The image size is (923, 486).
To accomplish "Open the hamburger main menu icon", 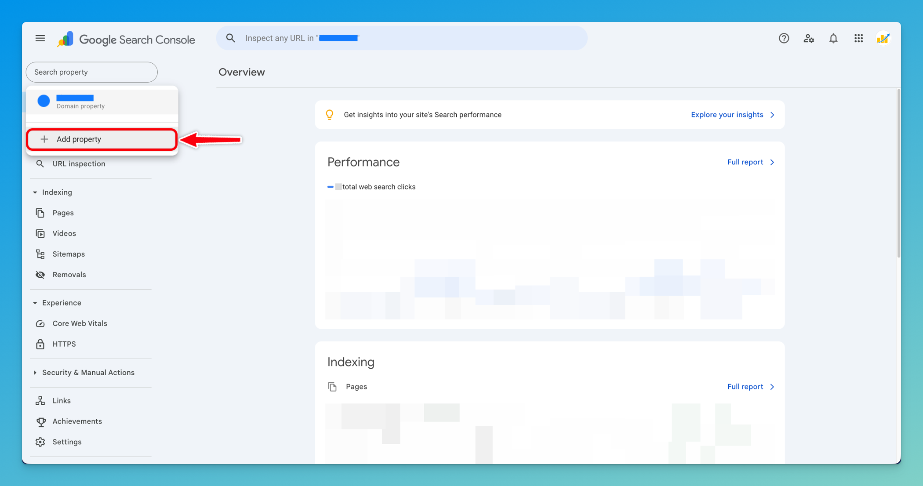I will pos(40,39).
